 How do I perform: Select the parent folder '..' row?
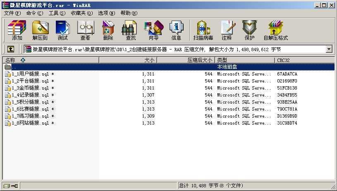click(14, 67)
